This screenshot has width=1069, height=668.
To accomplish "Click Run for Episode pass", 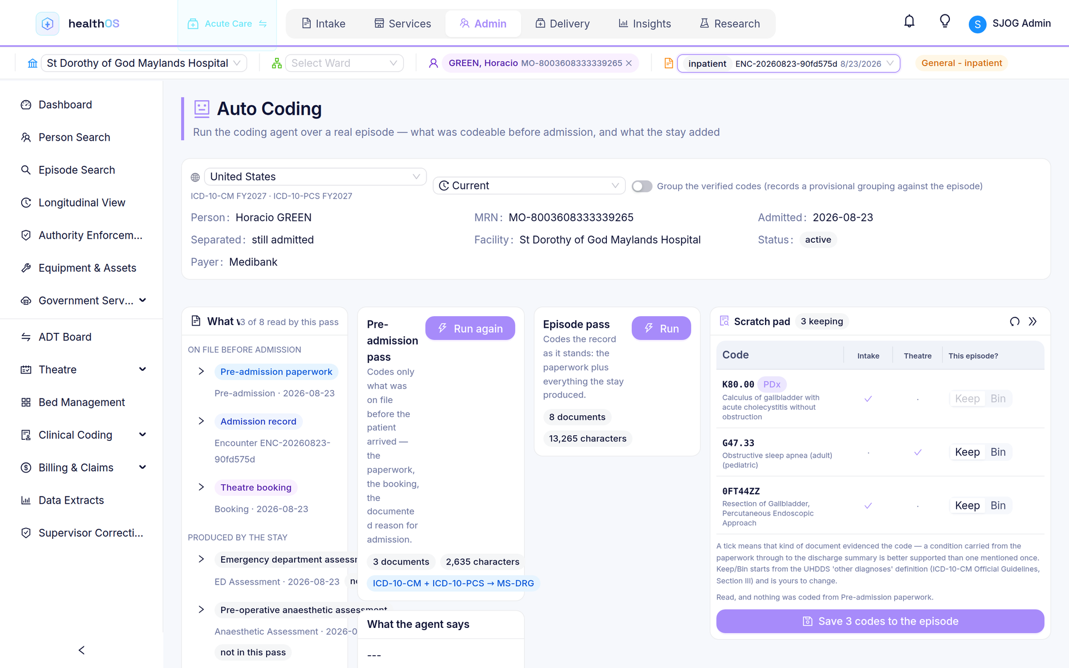I will point(661,328).
